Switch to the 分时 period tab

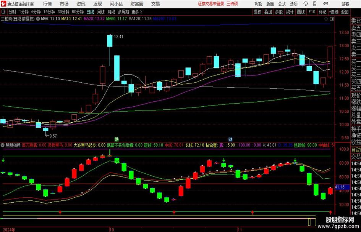tap(13, 12)
